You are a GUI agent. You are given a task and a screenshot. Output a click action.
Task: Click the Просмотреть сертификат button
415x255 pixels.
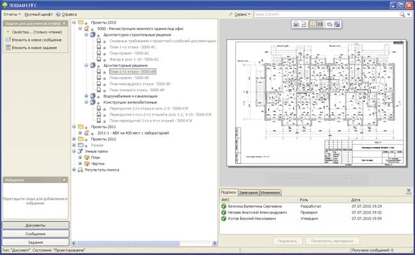click(333, 241)
